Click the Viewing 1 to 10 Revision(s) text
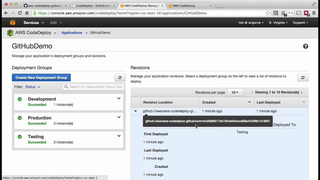320x180 pixels. pos(277,92)
